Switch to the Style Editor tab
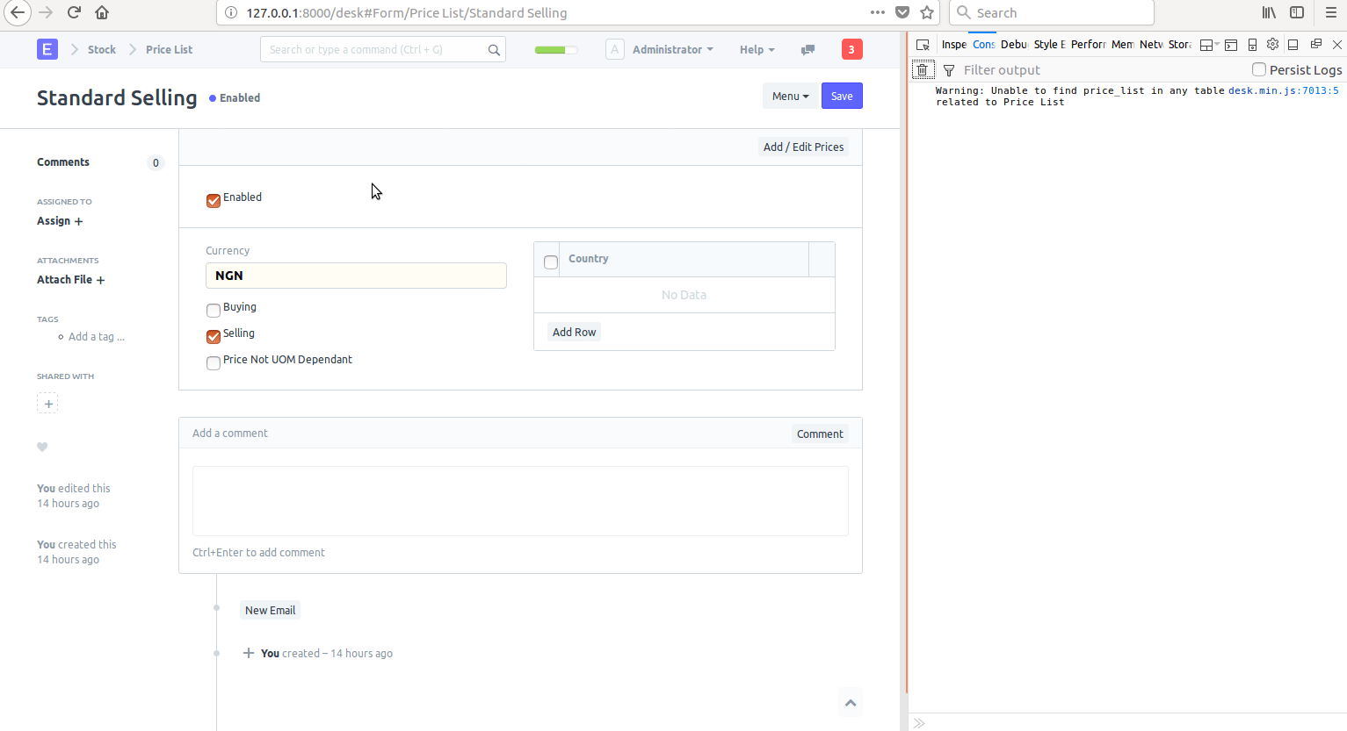Image resolution: width=1347 pixels, height=731 pixels. click(1049, 45)
